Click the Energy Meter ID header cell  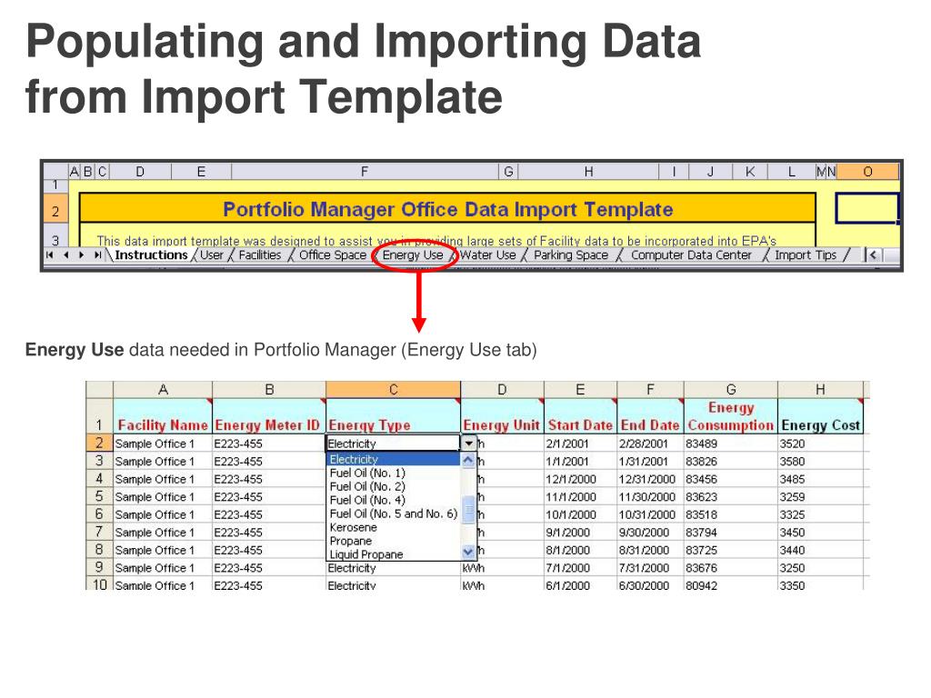coord(269,416)
